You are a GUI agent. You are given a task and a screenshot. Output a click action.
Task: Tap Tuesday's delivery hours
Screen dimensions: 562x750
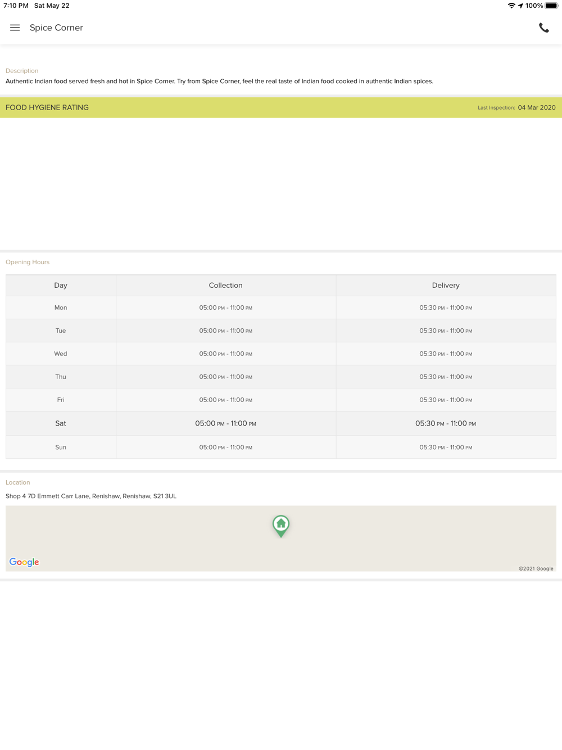click(446, 331)
